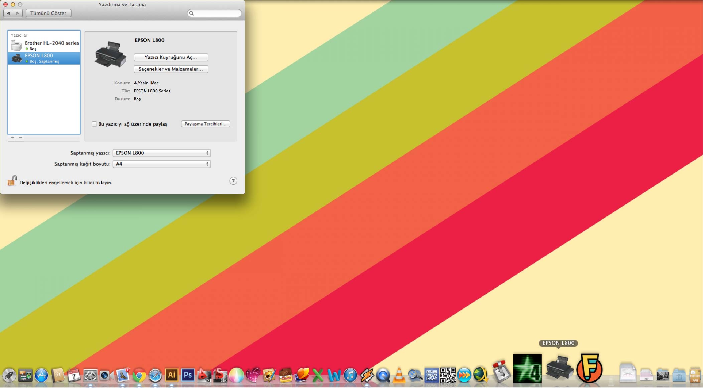Launch Safari compass icon in the Dock
The image size is (703, 388).
pyautogui.click(x=155, y=375)
